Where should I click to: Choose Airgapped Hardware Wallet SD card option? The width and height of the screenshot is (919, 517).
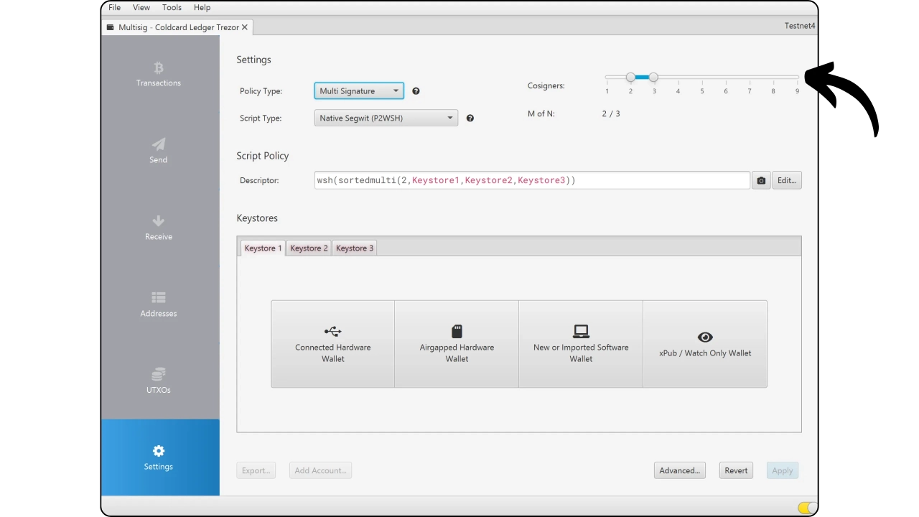457,344
